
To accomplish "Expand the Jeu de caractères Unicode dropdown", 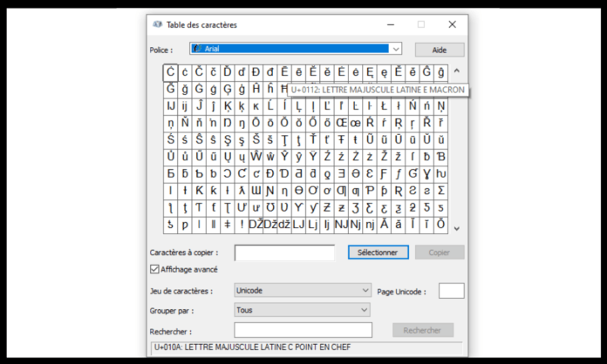I will [303, 290].
